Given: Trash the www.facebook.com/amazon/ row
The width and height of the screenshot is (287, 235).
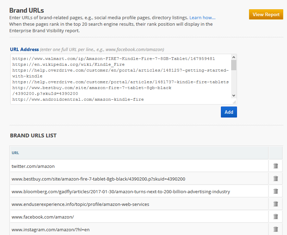Looking at the screenshot, I should click(x=275, y=217).
